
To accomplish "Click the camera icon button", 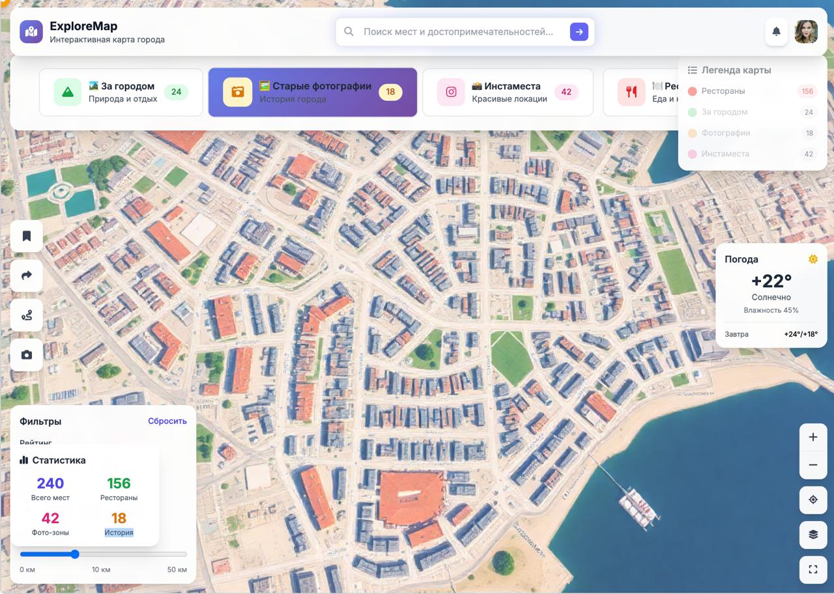I will pyautogui.click(x=27, y=355).
